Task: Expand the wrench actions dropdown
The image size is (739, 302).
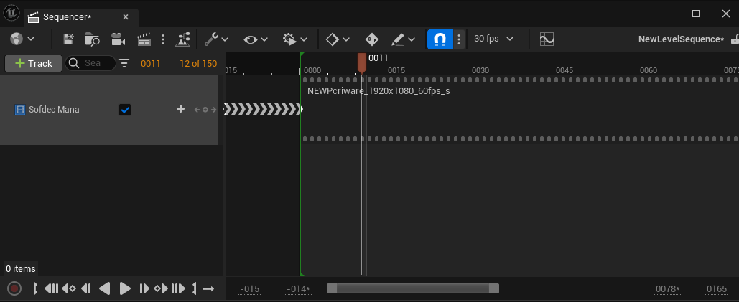Action: click(x=215, y=39)
